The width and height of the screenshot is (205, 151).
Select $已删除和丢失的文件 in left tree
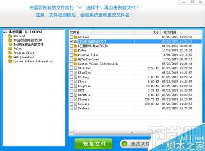tap(28, 44)
